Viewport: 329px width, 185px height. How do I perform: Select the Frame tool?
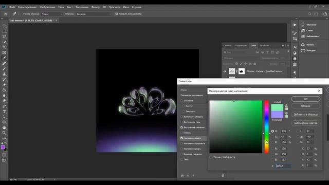click(4, 52)
